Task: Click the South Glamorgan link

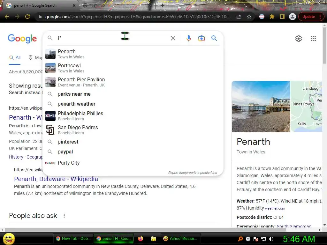Action: [294, 226]
